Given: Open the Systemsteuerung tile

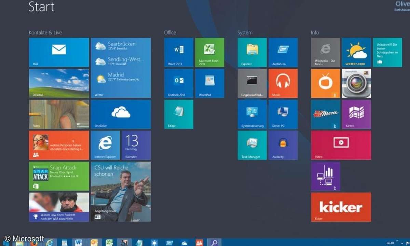Looking at the screenshot, I should (252, 114).
